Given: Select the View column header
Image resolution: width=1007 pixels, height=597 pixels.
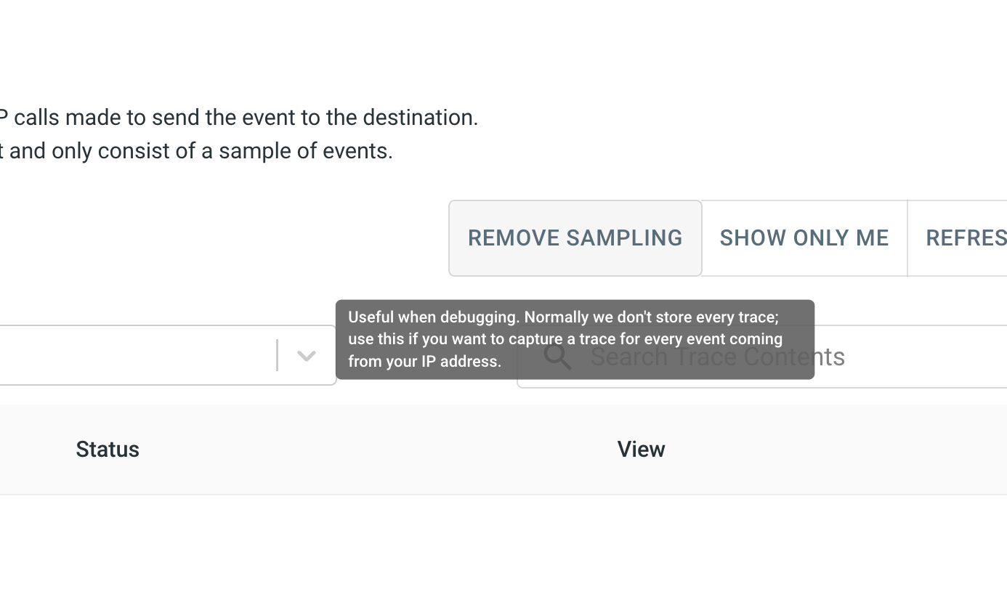Looking at the screenshot, I should pos(641,450).
